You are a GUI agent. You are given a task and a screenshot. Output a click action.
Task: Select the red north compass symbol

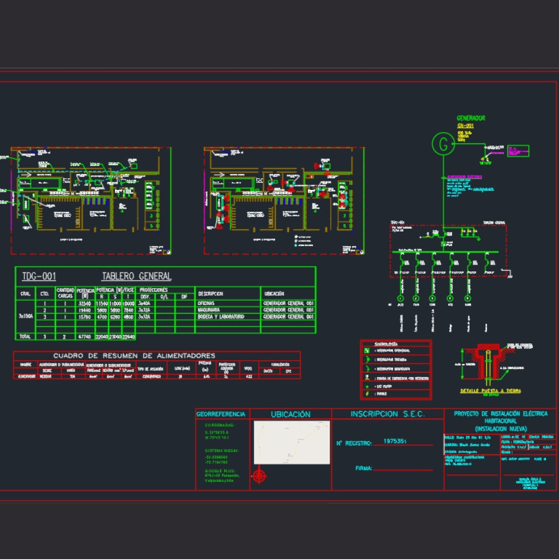coord(260,476)
